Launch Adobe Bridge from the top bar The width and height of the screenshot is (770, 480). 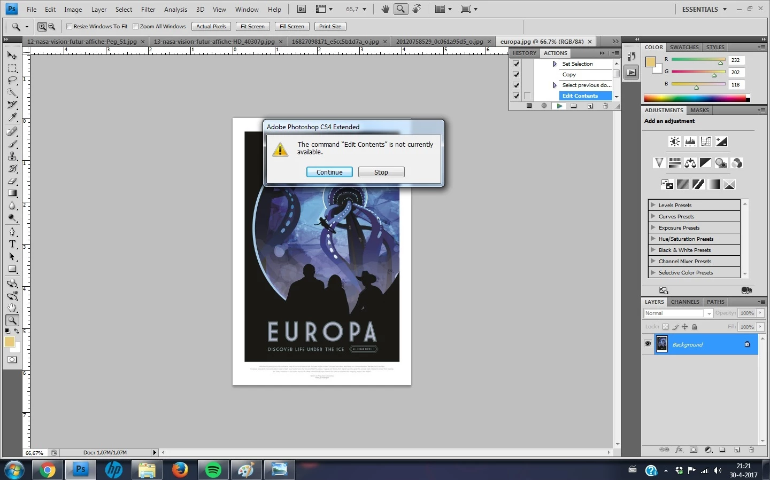pyautogui.click(x=302, y=9)
